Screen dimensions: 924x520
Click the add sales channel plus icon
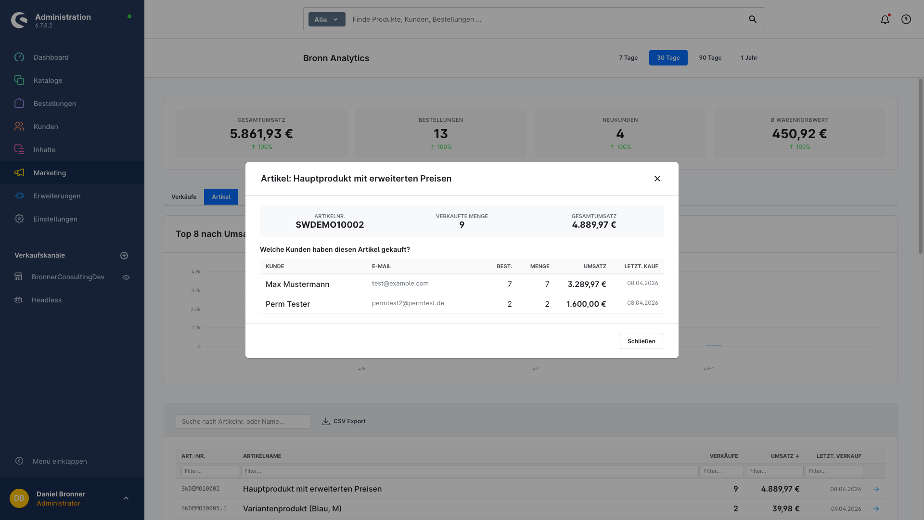coord(124,256)
